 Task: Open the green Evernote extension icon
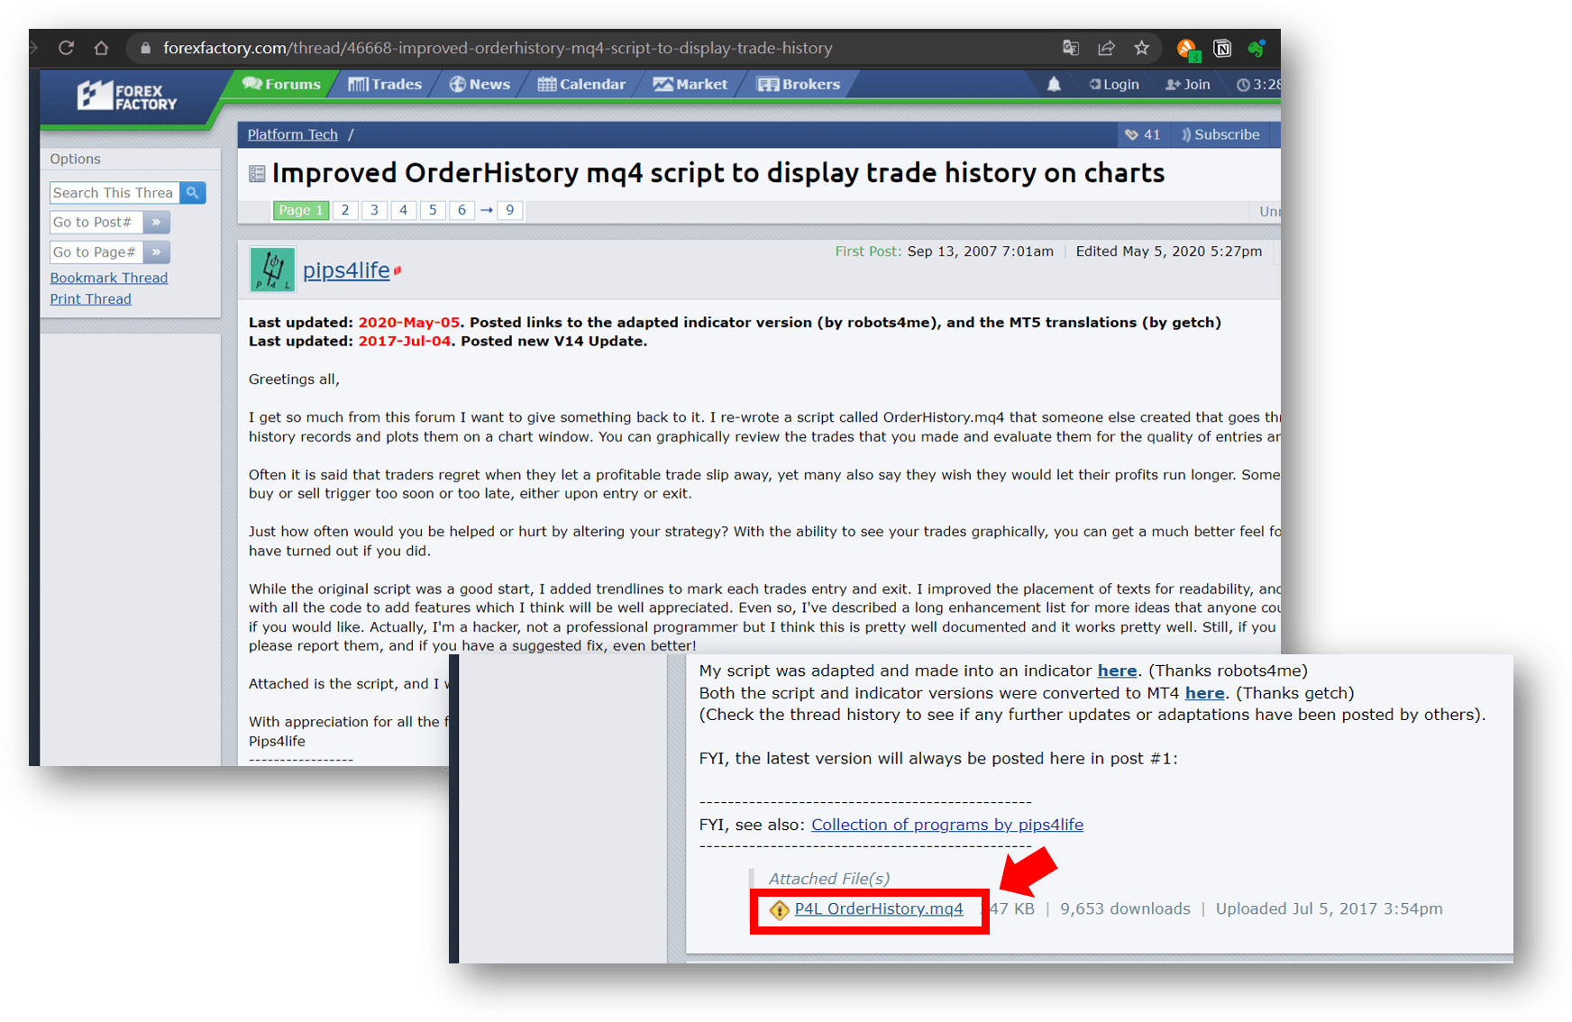(1257, 49)
